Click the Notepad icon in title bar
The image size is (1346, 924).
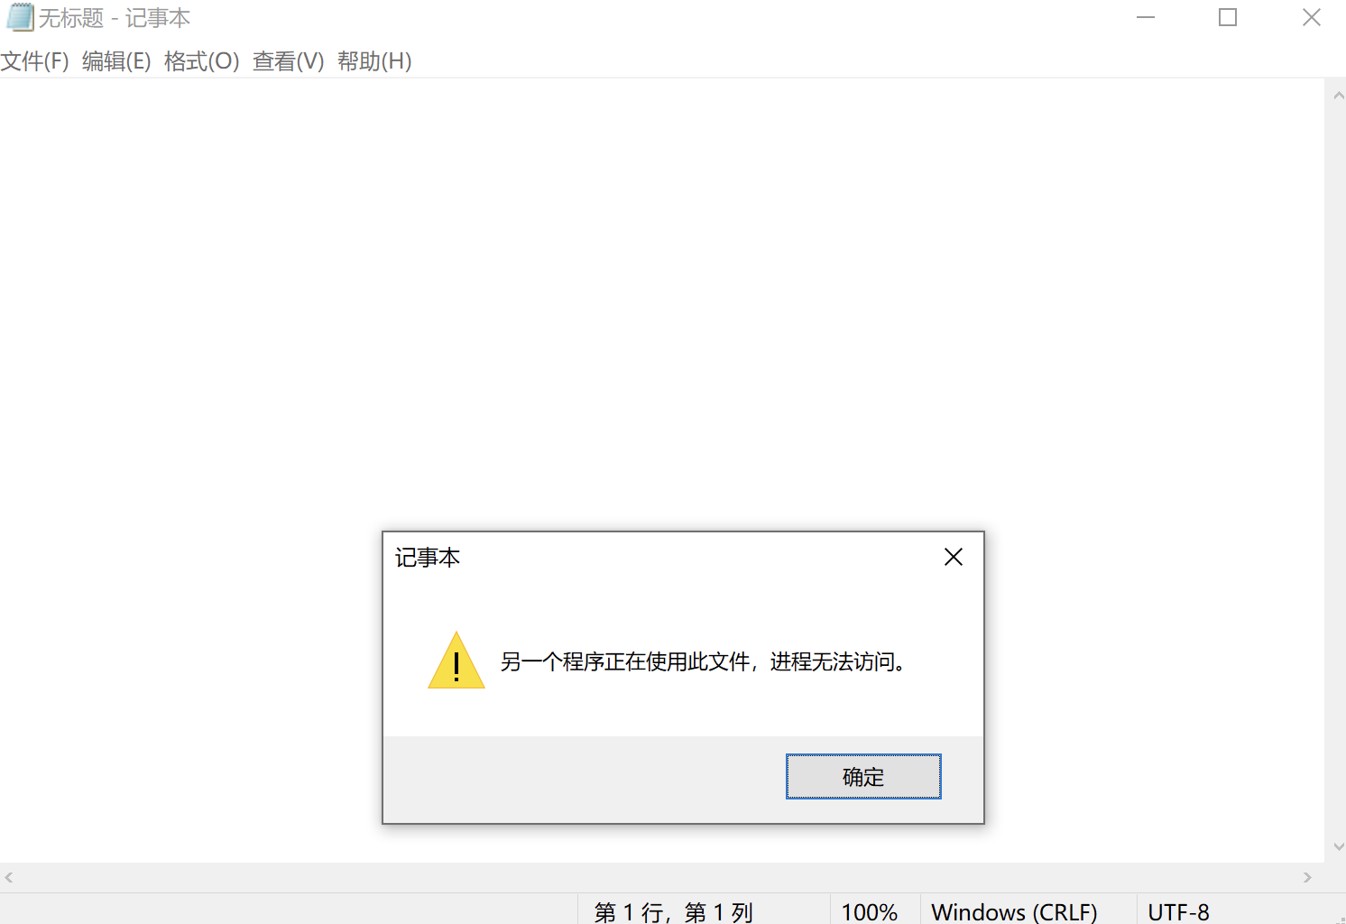coord(20,17)
